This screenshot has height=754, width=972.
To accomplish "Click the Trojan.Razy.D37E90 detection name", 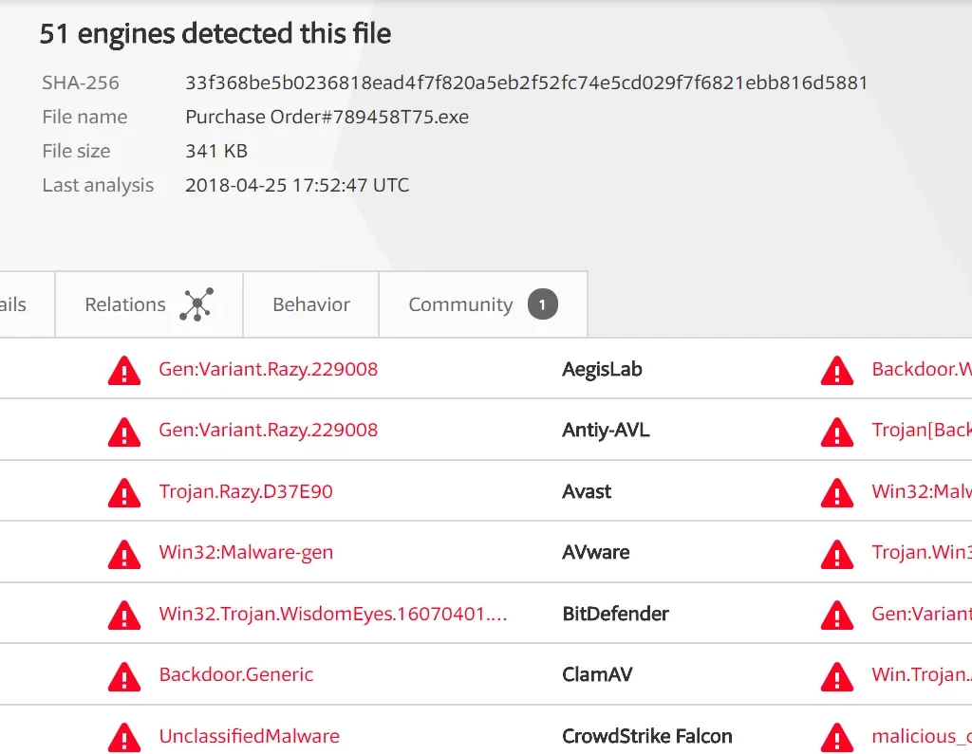I will [246, 491].
